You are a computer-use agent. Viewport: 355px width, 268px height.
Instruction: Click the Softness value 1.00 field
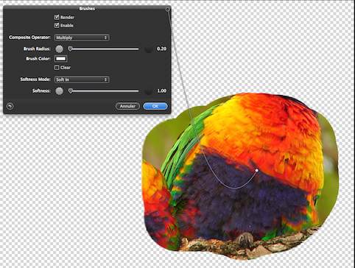point(161,91)
